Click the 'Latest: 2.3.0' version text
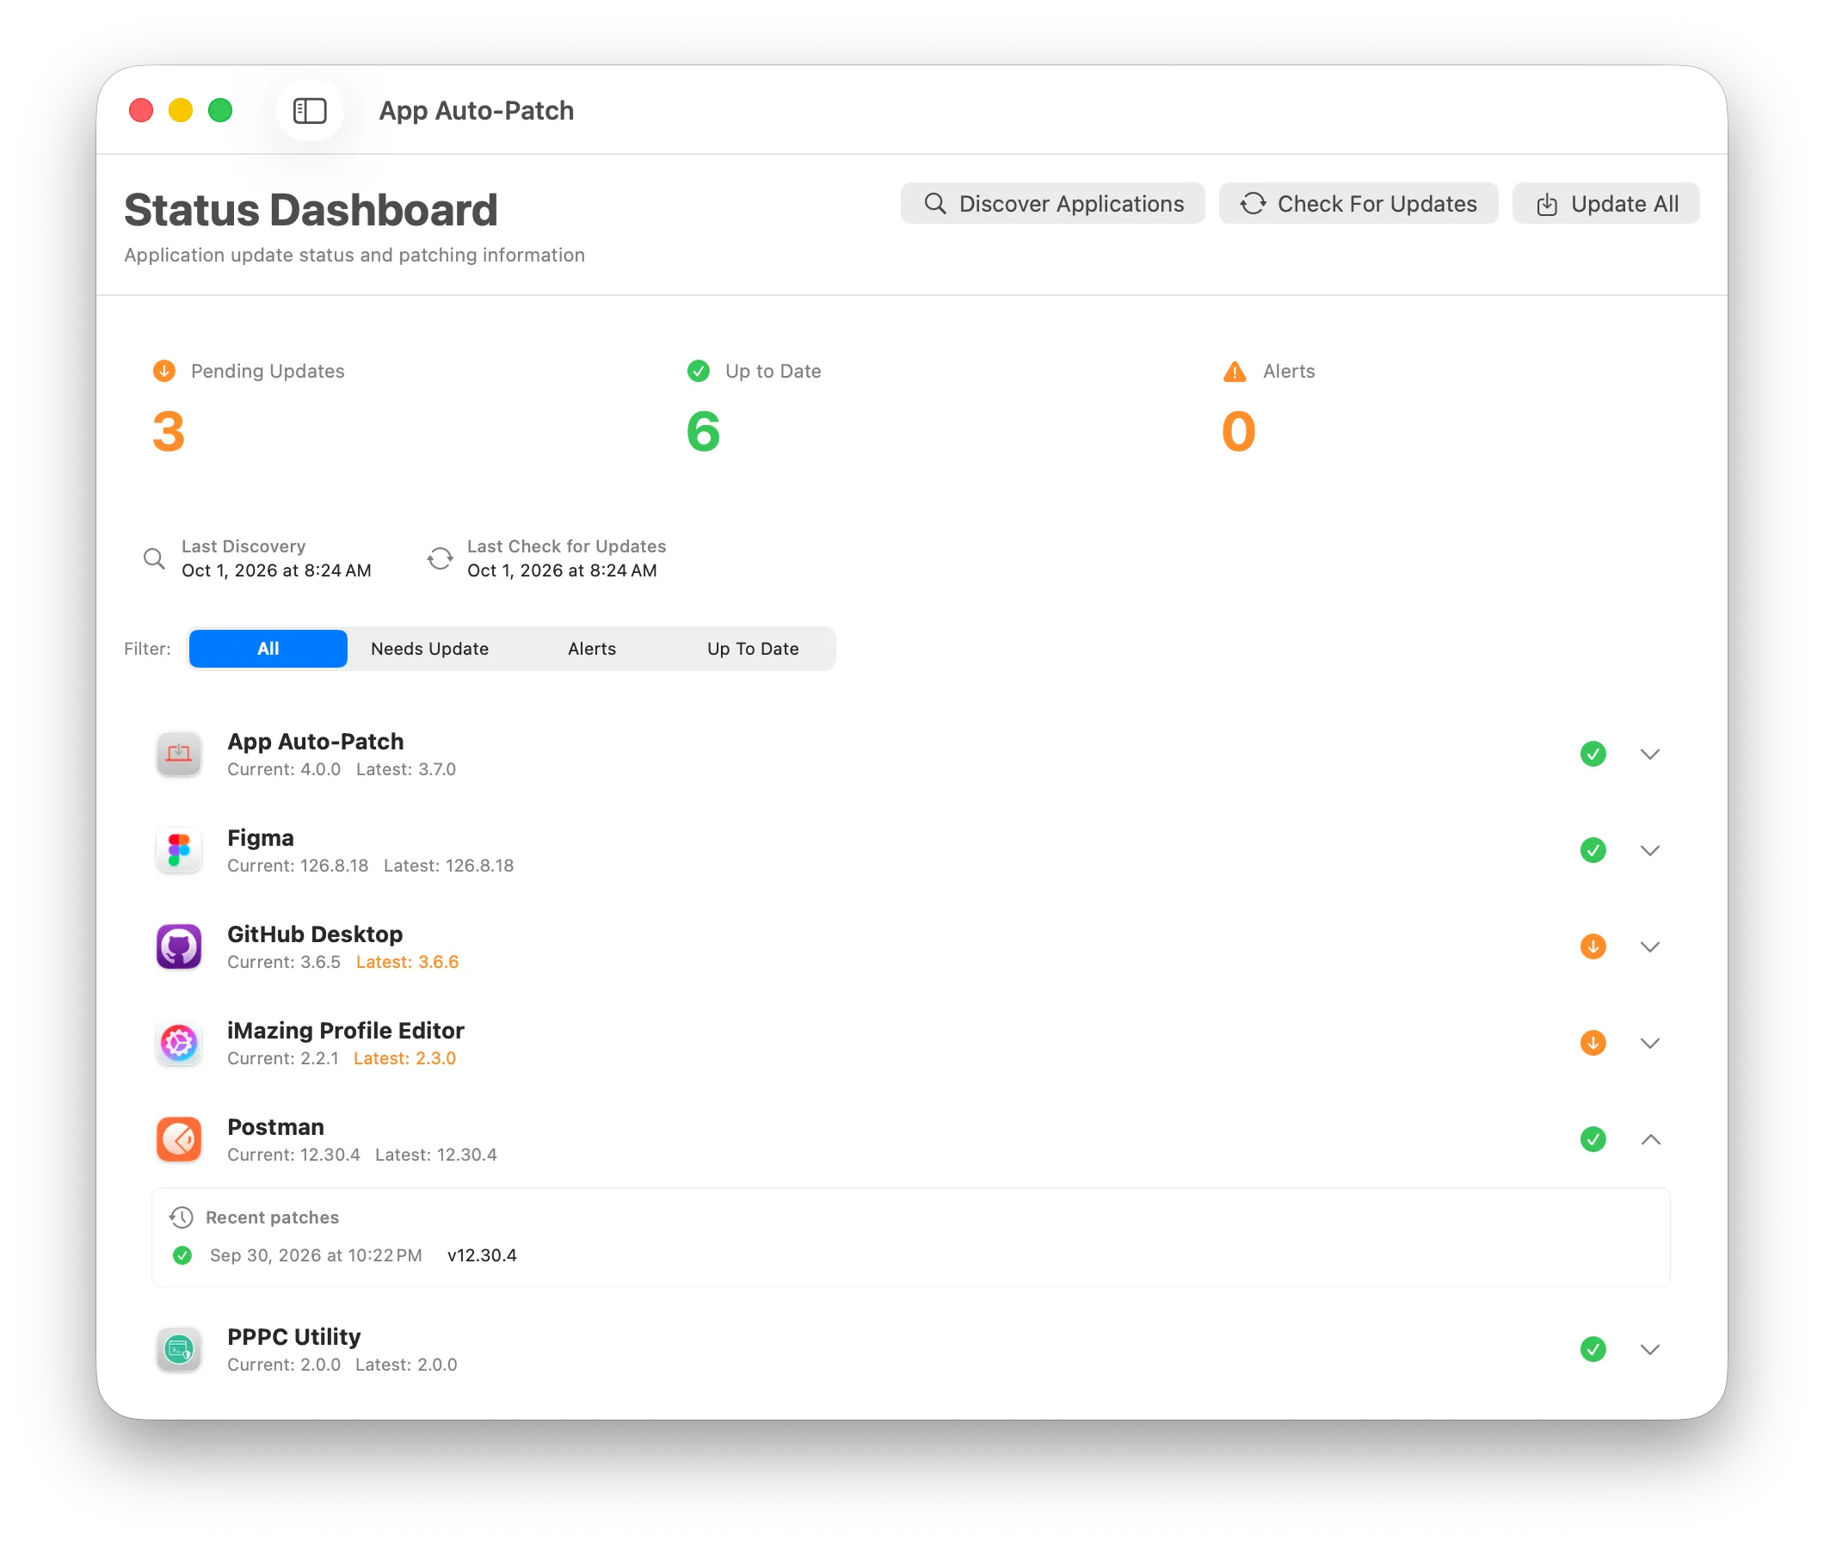 (405, 1058)
